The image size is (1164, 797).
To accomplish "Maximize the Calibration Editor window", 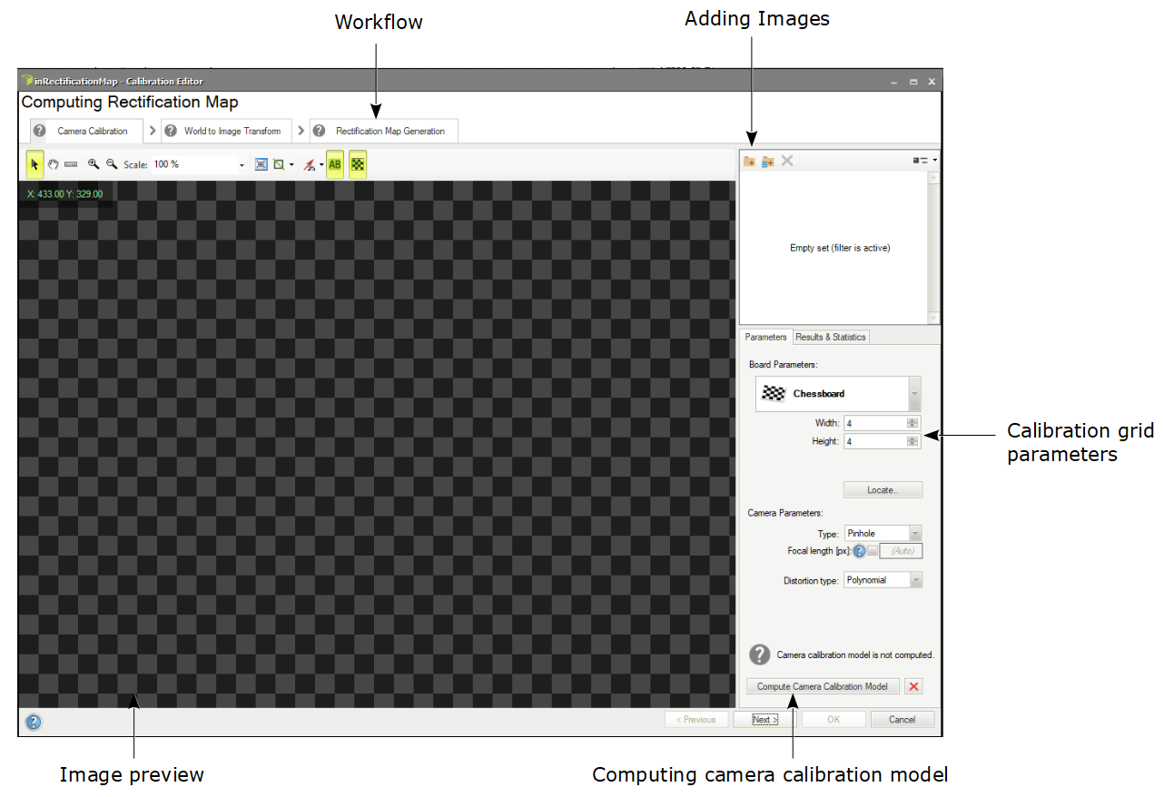I will tap(913, 82).
